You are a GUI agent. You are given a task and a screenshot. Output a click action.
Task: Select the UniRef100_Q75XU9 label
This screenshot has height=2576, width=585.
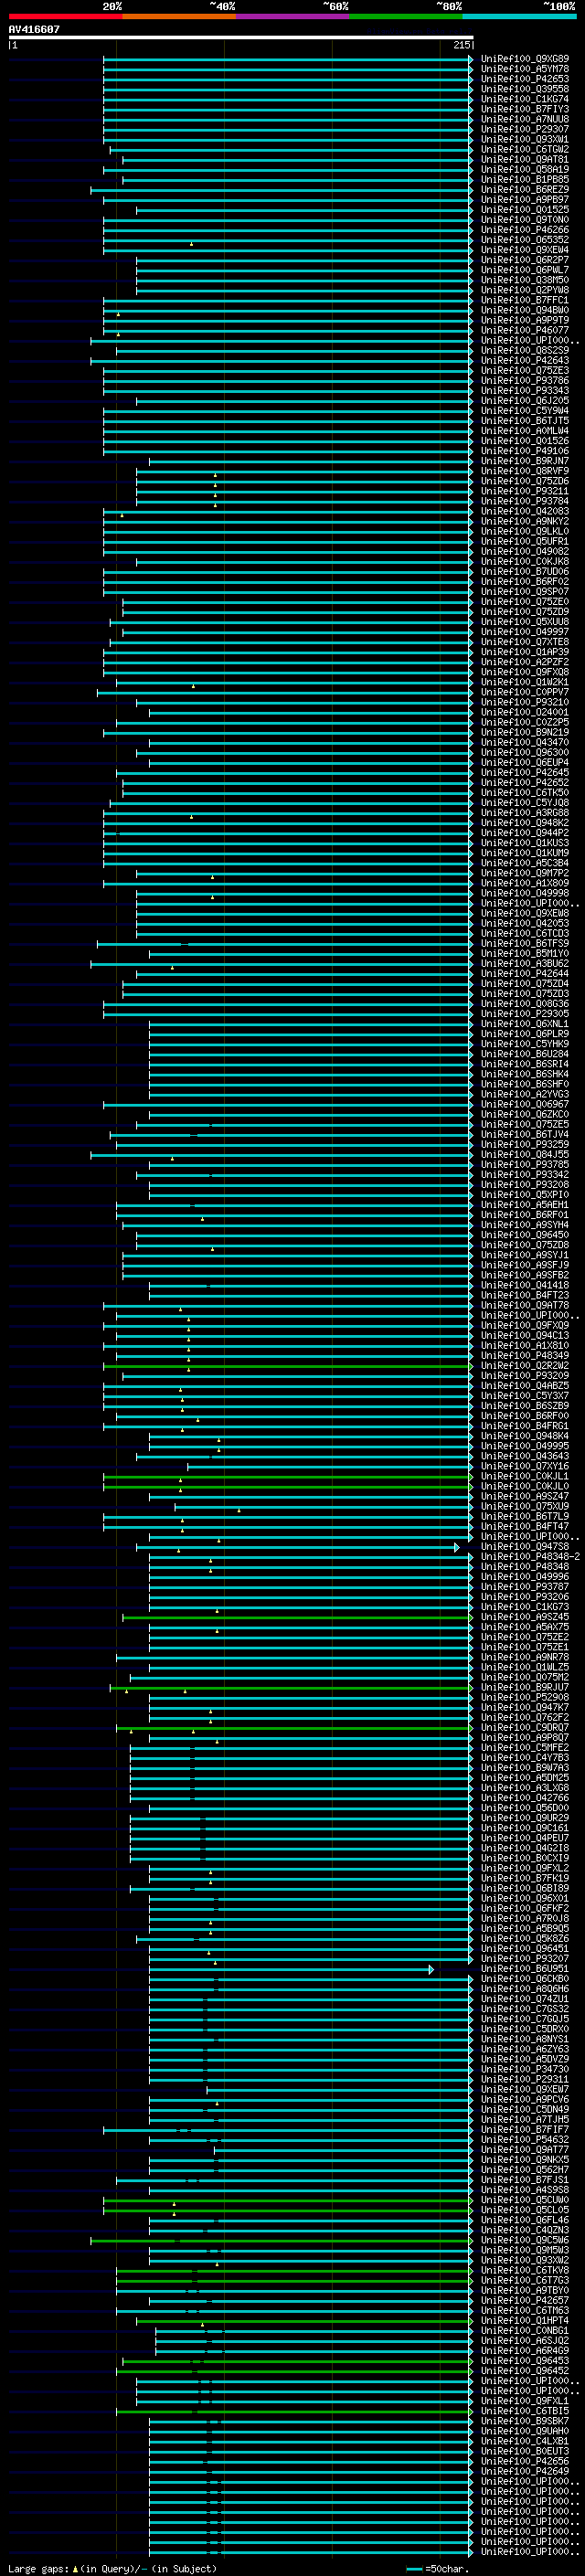(x=525, y=1506)
